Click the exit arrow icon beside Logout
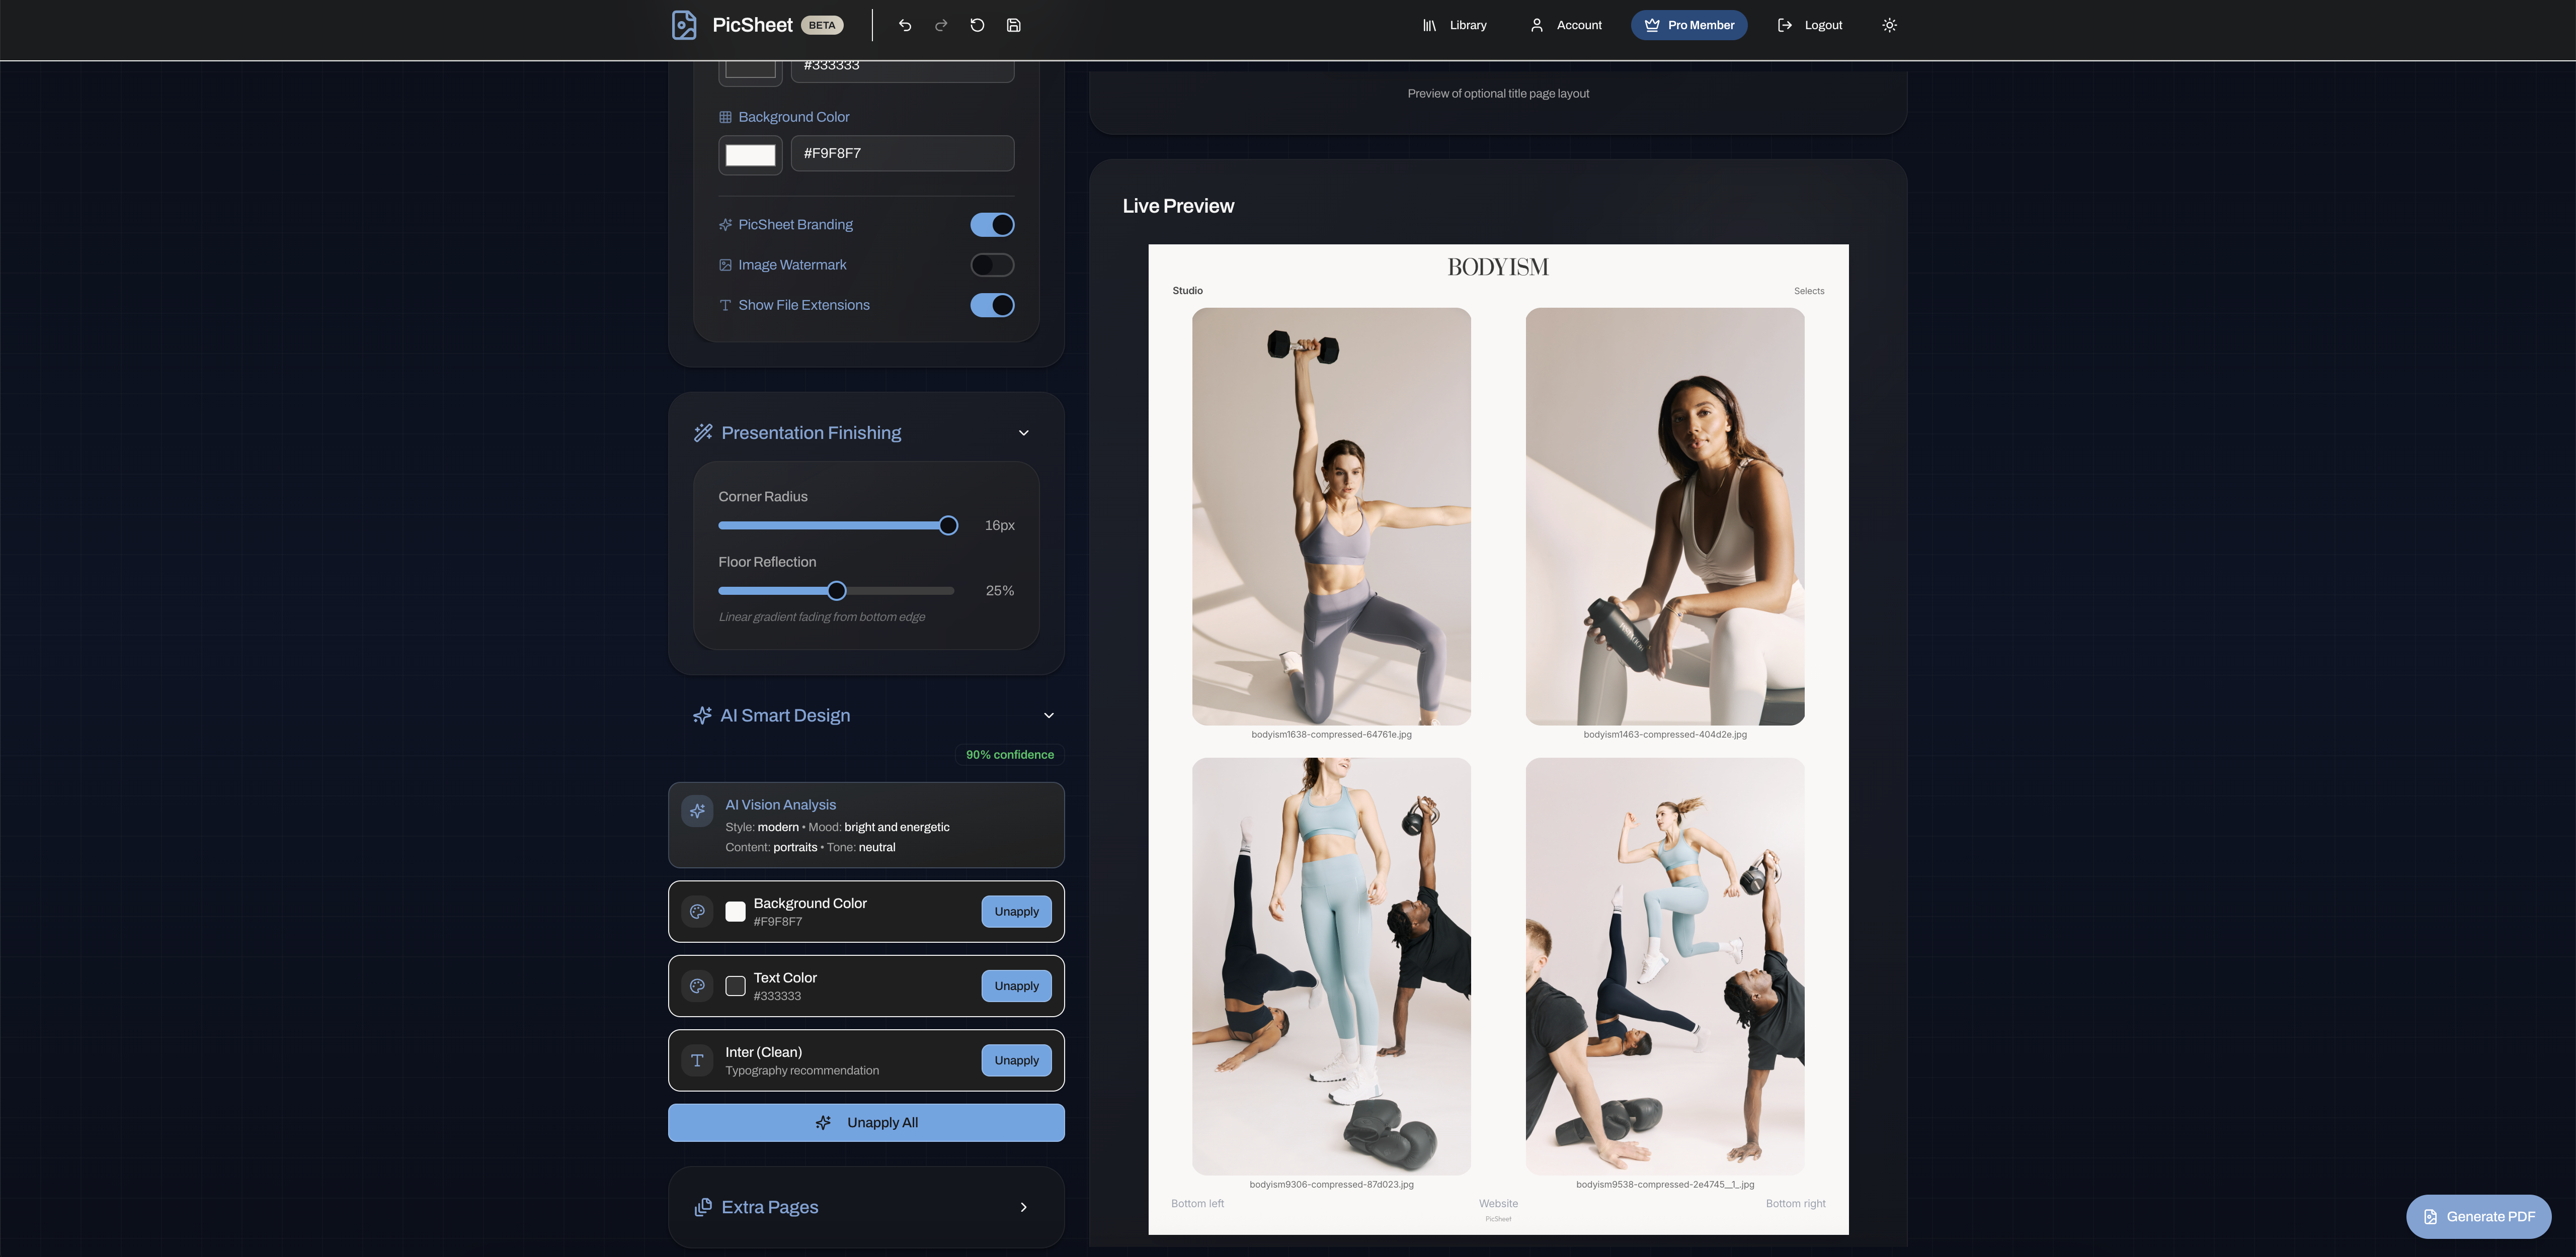 pyautogui.click(x=1784, y=25)
